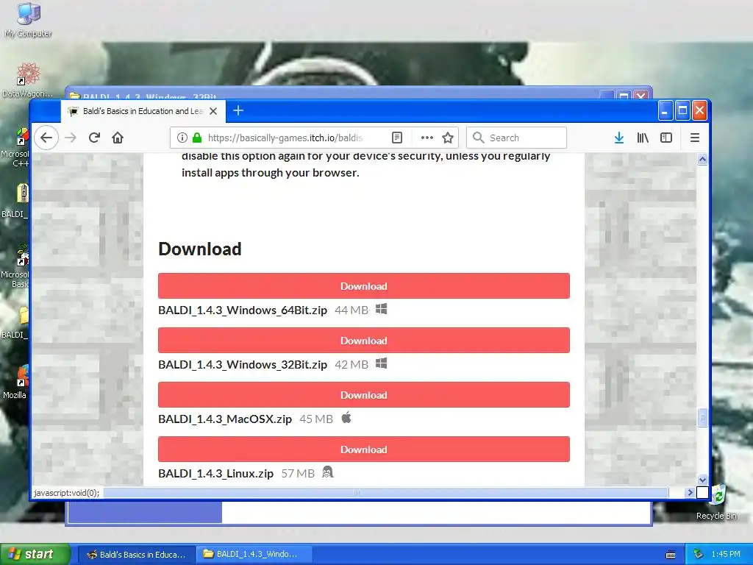Click the 1:45 PM clock
Viewport: 753px width, 565px height.
coord(726,555)
